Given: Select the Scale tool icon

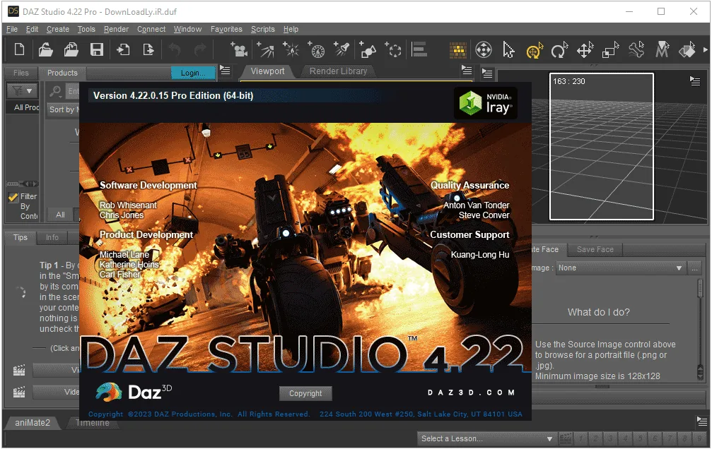Looking at the screenshot, I should (x=610, y=50).
